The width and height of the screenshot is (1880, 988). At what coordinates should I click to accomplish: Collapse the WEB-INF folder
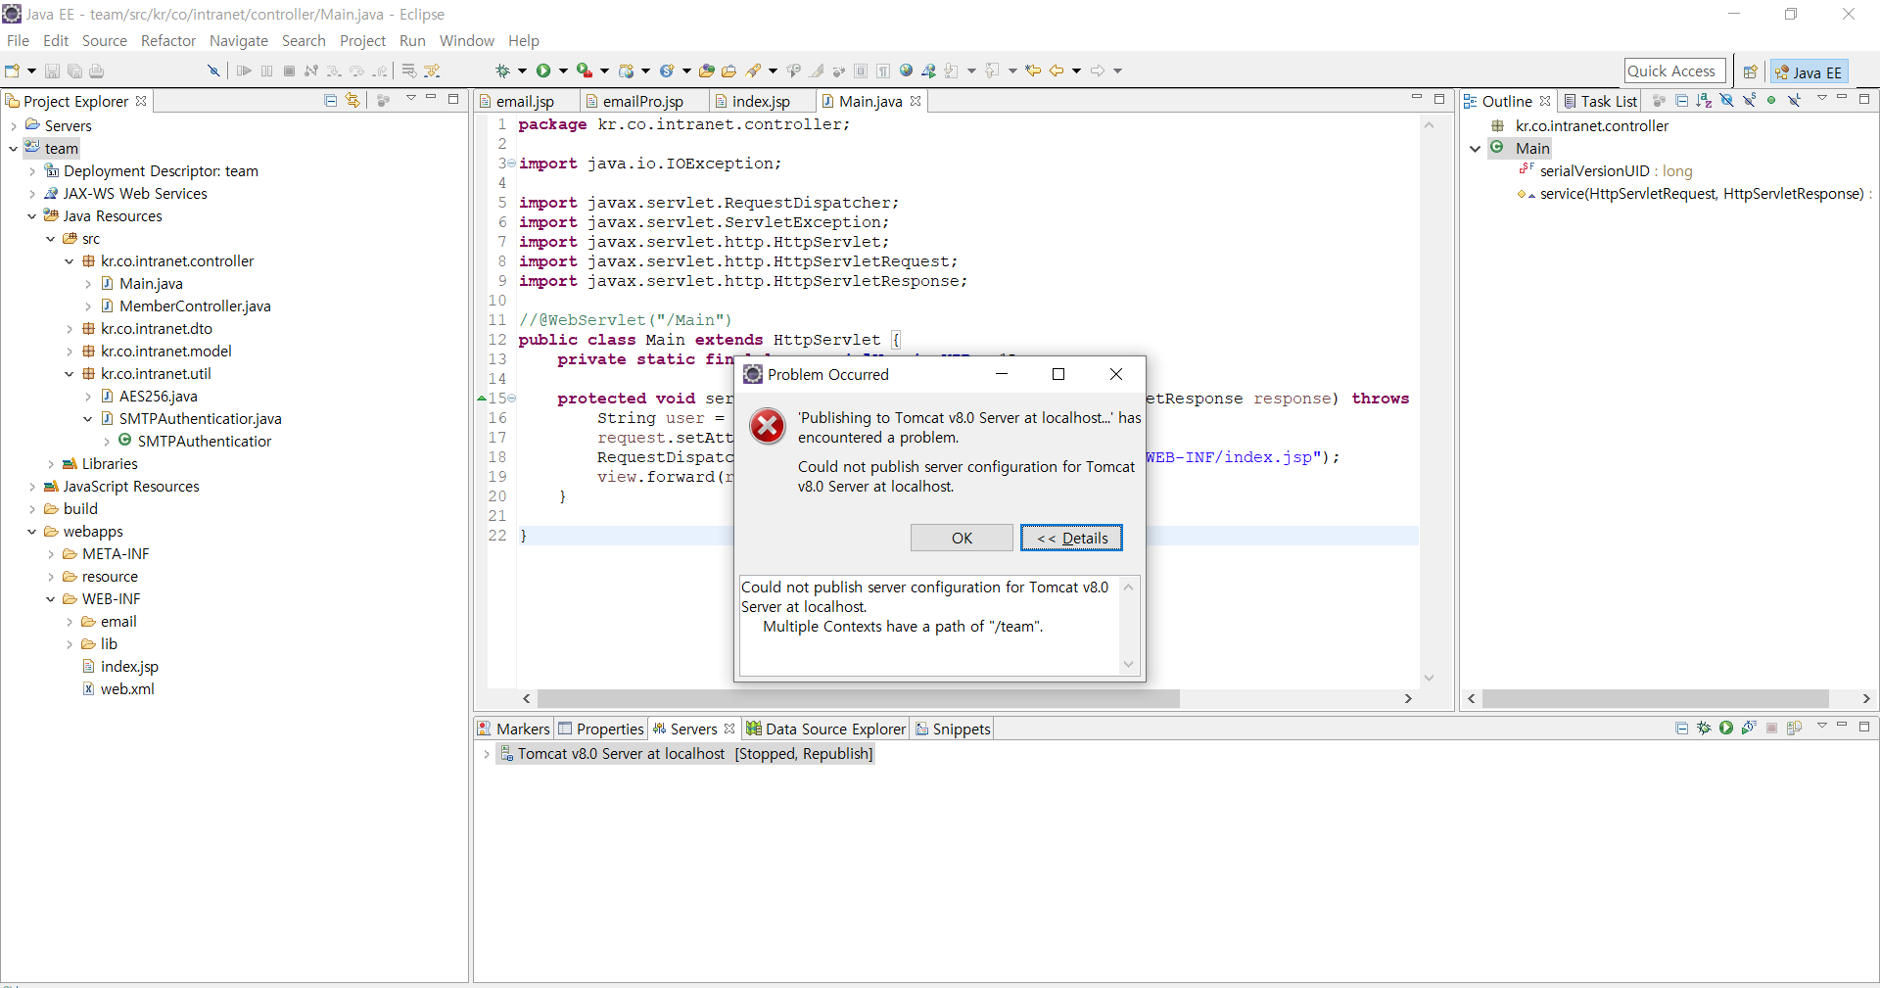[50, 599]
